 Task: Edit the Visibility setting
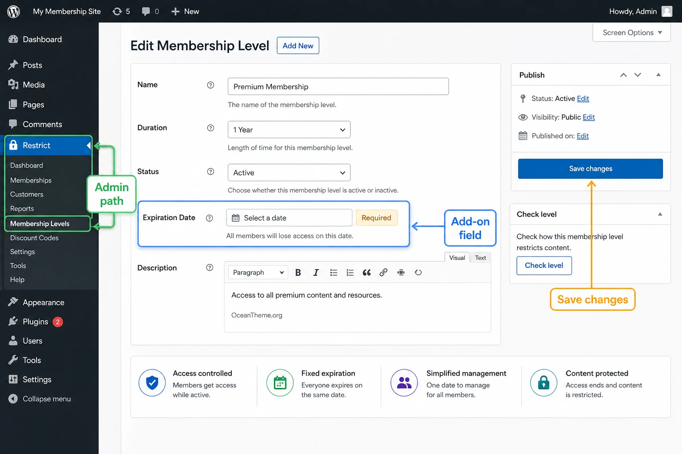tap(589, 117)
